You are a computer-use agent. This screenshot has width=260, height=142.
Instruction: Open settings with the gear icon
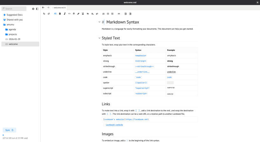pos(33,9)
